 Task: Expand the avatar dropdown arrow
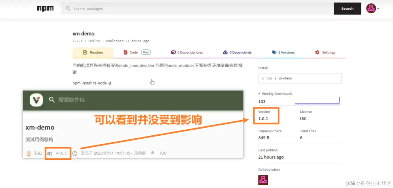(378, 9)
